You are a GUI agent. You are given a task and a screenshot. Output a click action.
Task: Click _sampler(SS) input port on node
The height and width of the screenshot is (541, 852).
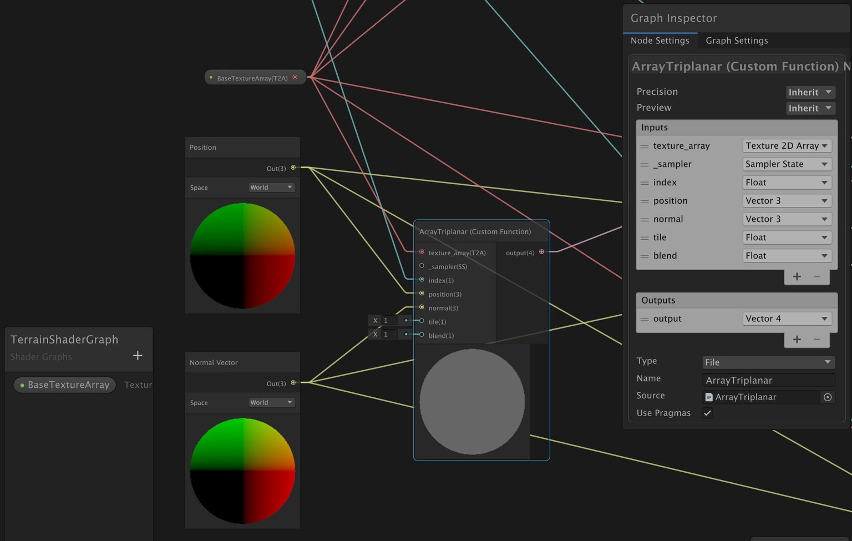pyautogui.click(x=422, y=266)
